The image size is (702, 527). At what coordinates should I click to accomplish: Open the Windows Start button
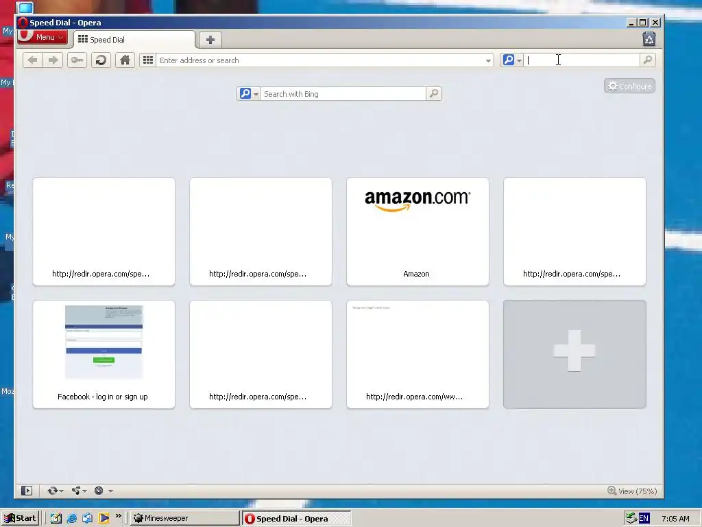click(20, 519)
